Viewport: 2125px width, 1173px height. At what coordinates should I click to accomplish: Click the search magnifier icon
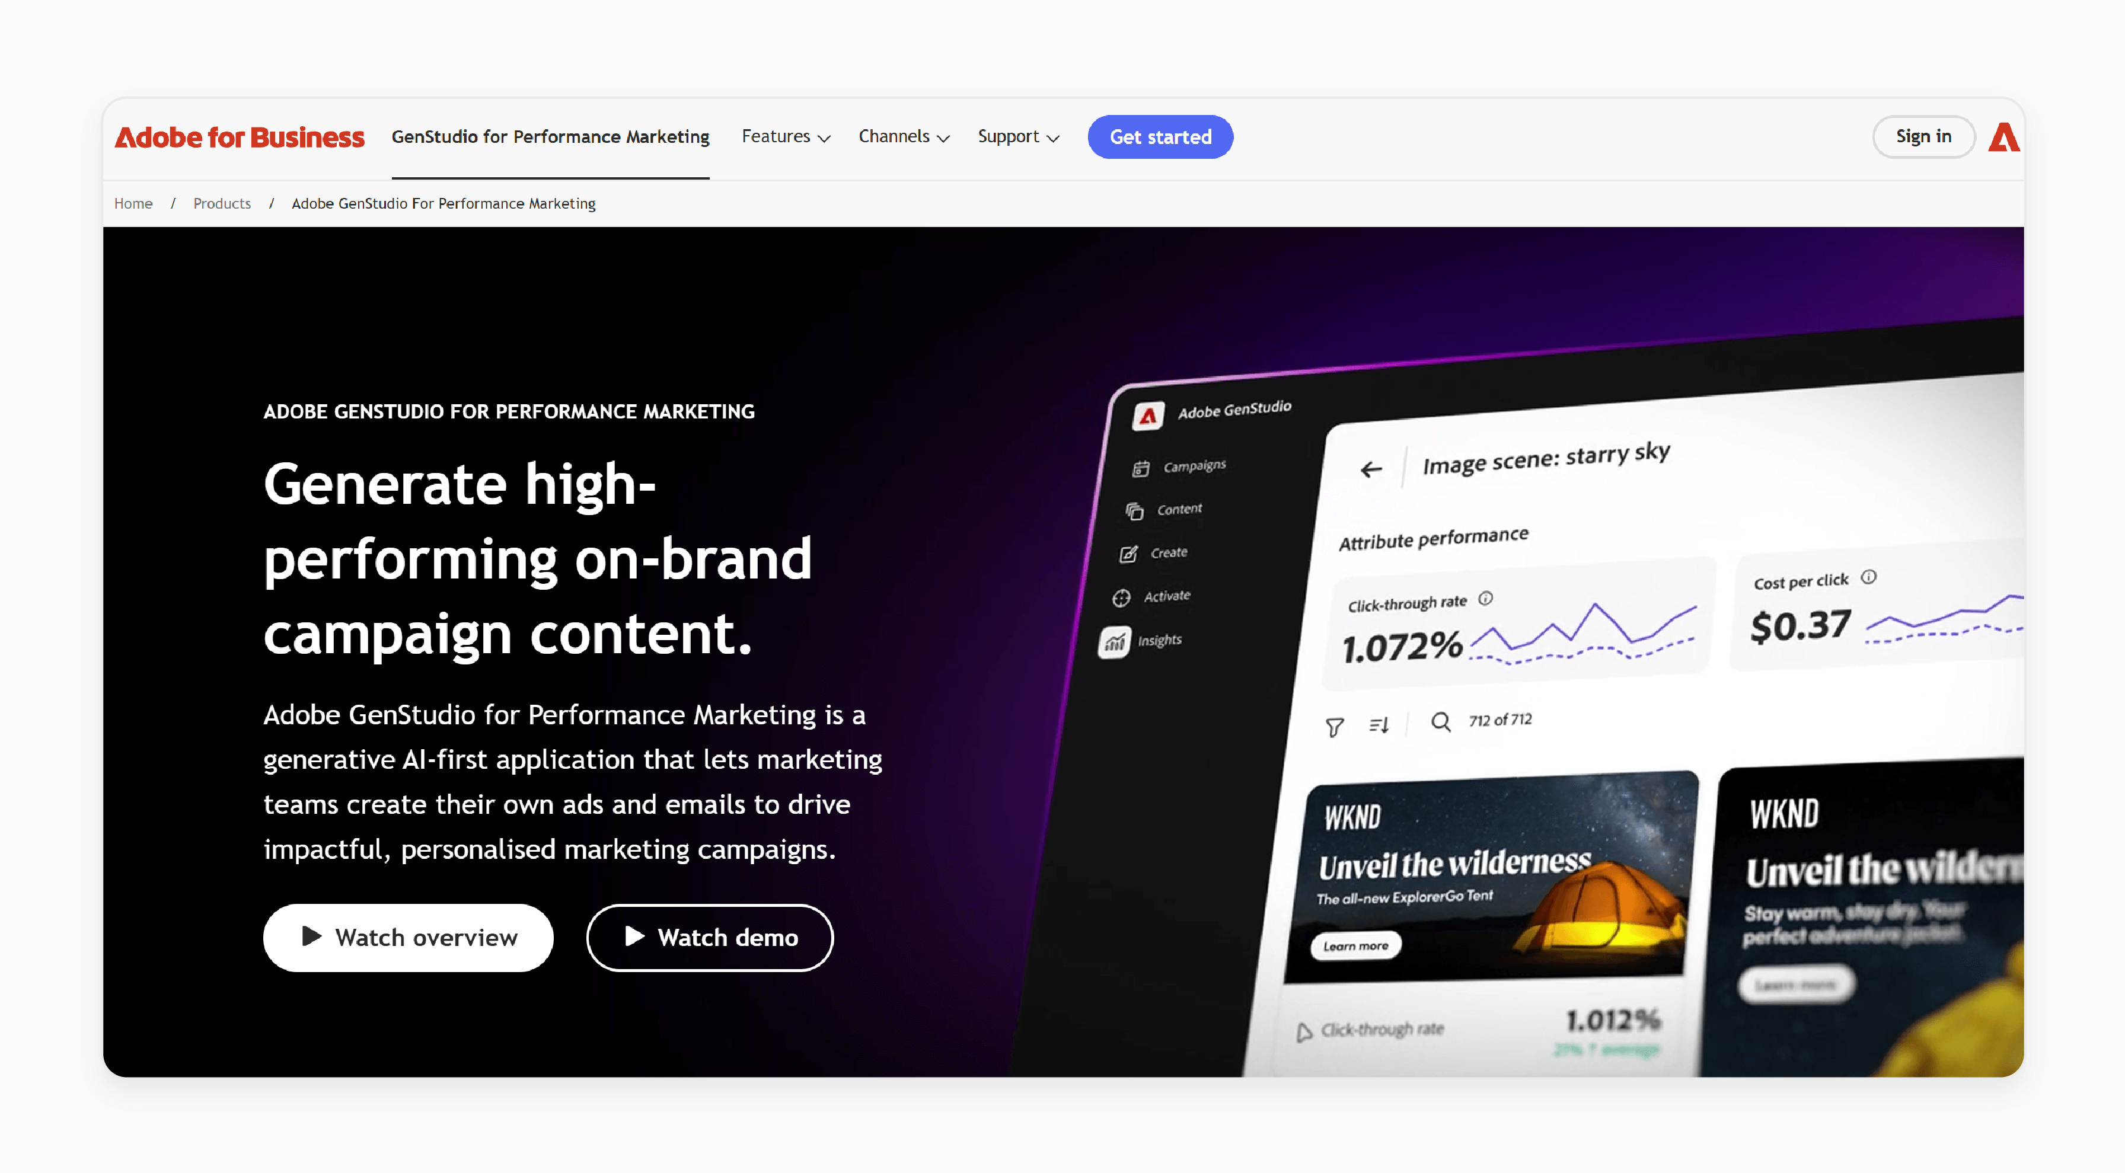[1440, 722]
